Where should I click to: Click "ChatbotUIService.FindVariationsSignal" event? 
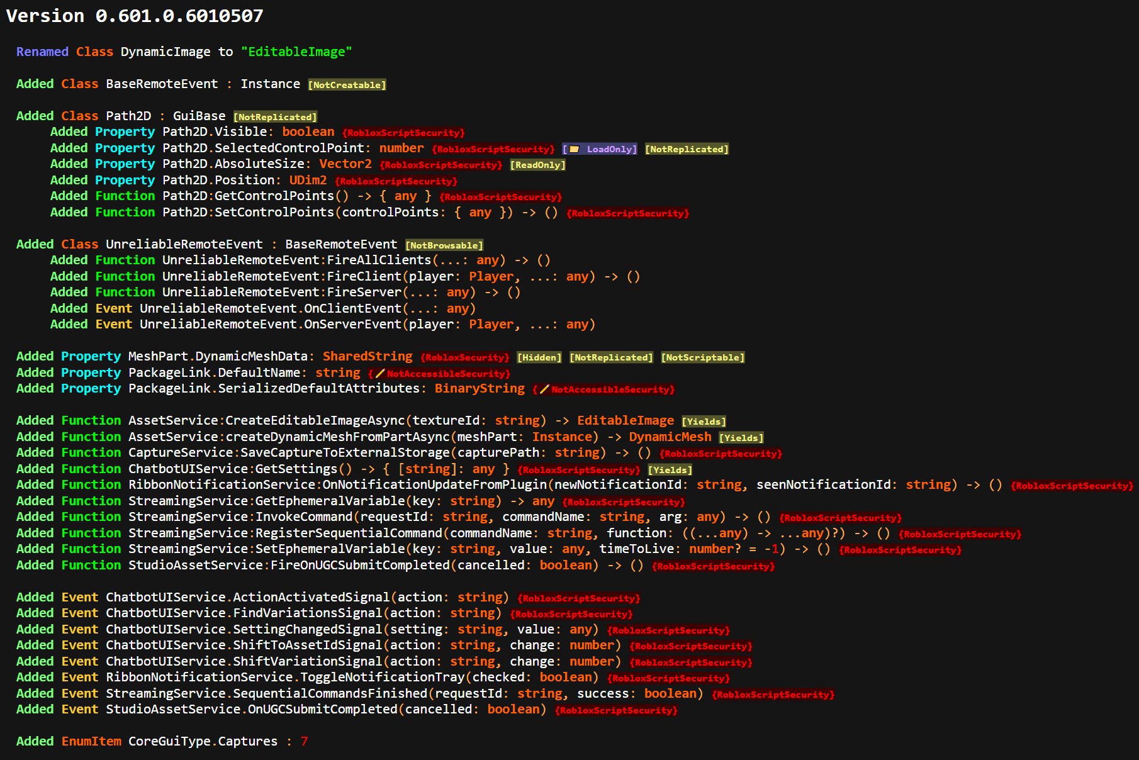pyautogui.click(x=244, y=613)
